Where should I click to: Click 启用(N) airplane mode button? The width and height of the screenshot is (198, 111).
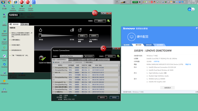click(94, 36)
